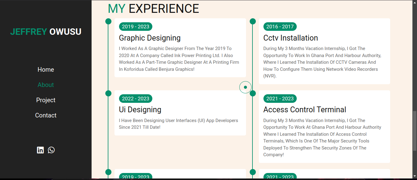
Task: Select the About menu item
Action: [x=46, y=85]
